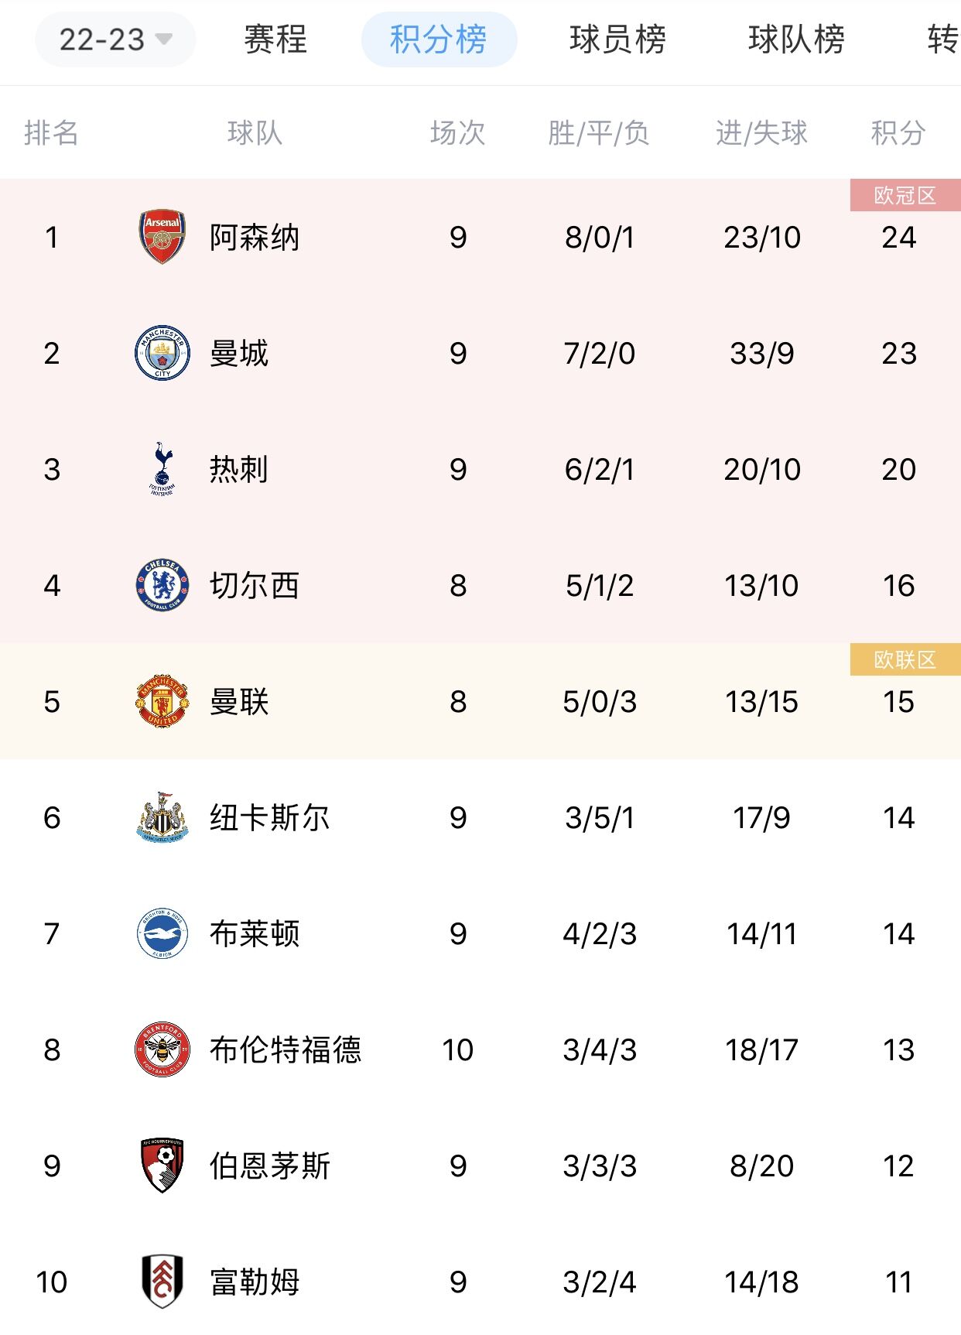The width and height of the screenshot is (961, 1335).
Task: Click the Arsenal club crest
Action: click(162, 237)
